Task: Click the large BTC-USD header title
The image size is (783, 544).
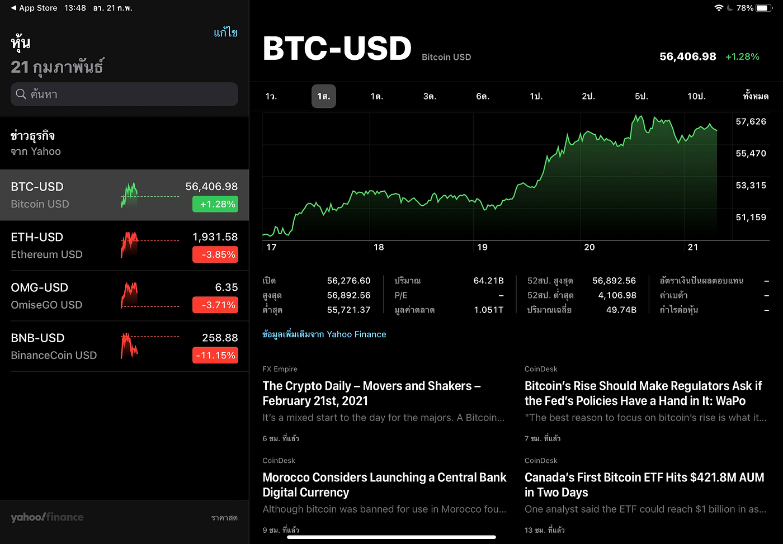Action: [337, 48]
